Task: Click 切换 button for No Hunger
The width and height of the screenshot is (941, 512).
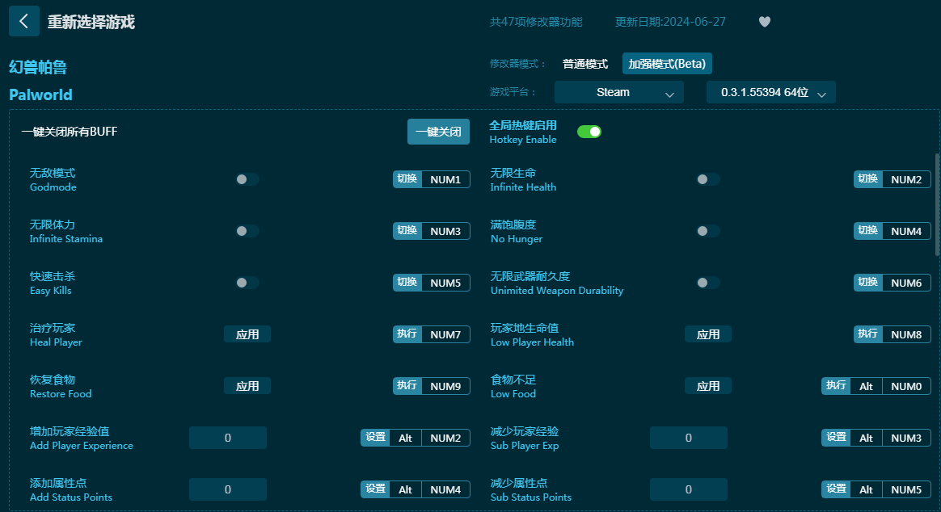Action: tap(867, 231)
